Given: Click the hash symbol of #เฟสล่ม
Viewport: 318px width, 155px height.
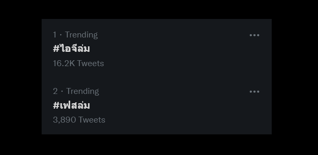Looking at the screenshot, I should point(56,105).
